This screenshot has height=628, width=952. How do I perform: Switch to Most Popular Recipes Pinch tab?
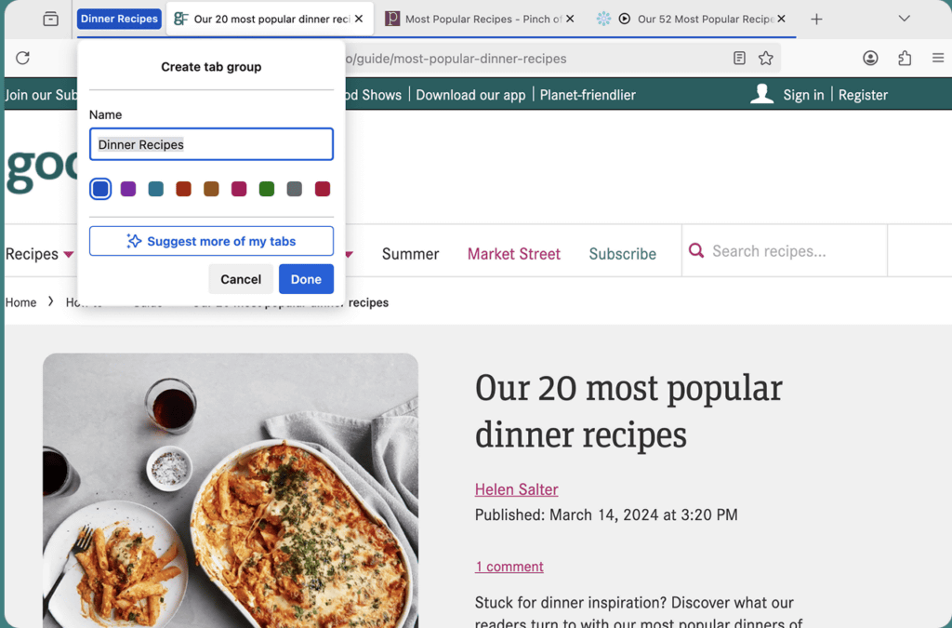pyautogui.click(x=474, y=19)
